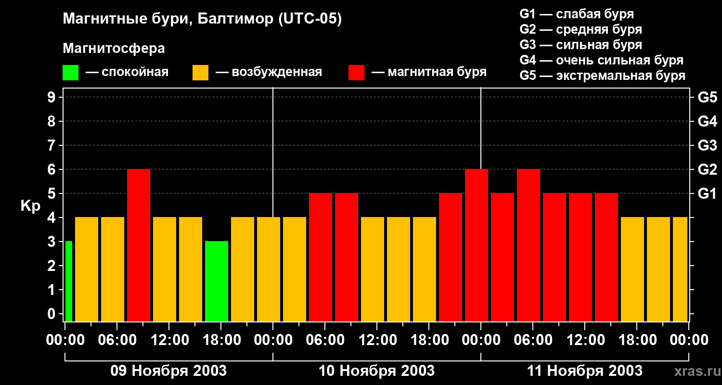Click the 'Kp' axis label

point(30,206)
